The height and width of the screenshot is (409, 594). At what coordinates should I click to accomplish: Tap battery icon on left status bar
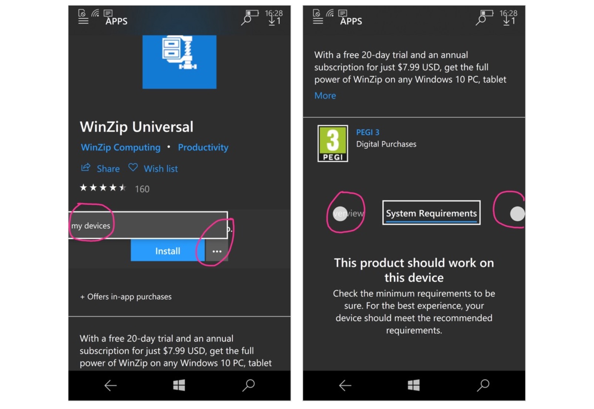click(252, 13)
